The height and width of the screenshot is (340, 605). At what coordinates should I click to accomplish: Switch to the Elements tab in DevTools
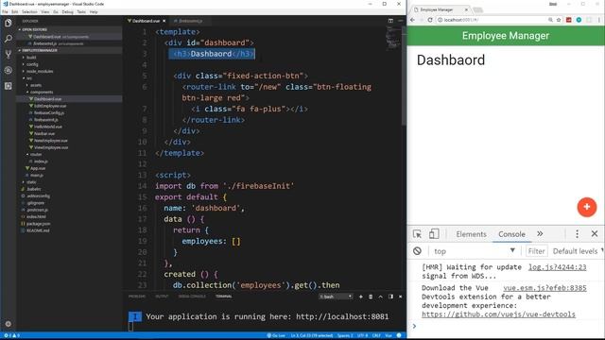[471, 234]
